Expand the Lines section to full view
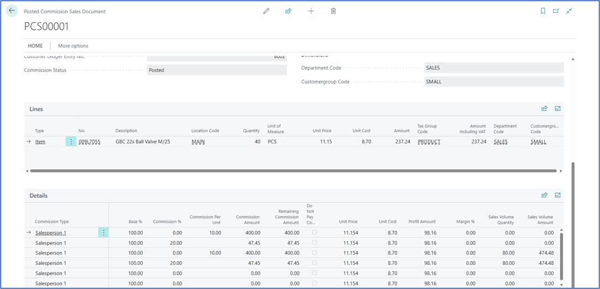600x289 pixels. pos(557,108)
